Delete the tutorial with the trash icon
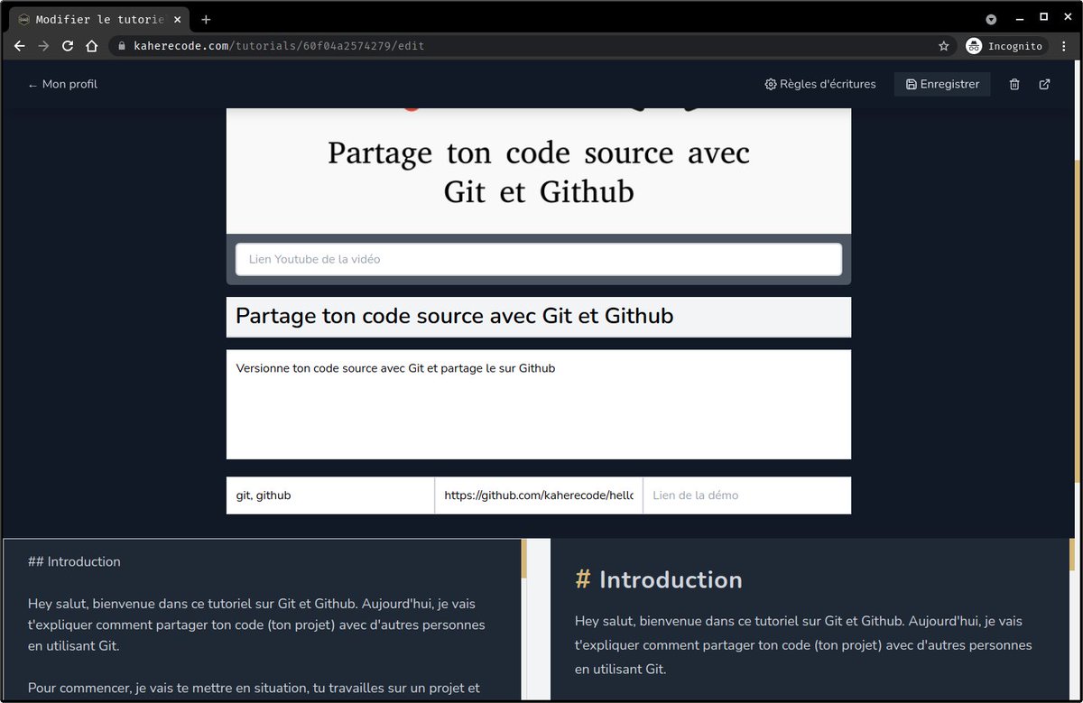1083x703 pixels. coord(1014,84)
